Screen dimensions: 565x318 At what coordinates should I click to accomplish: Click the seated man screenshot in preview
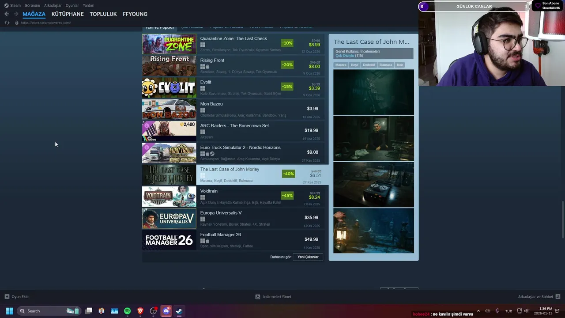374,138
